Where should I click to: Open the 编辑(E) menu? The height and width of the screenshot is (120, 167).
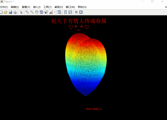click(x=15, y=7)
